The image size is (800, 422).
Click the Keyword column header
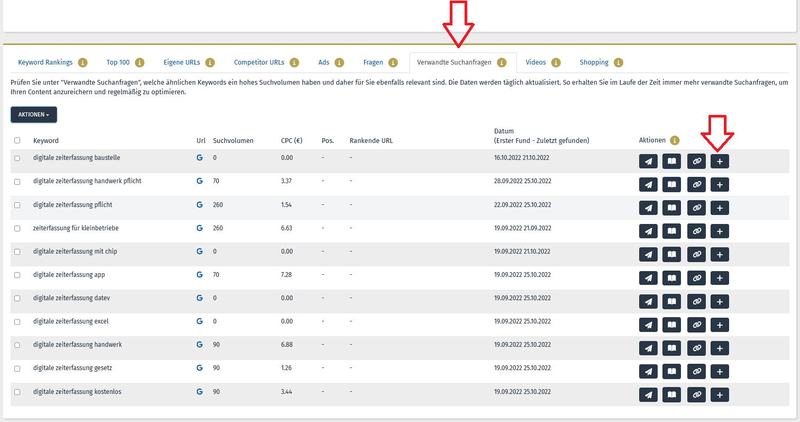pyautogui.click(x=46, y=141)
